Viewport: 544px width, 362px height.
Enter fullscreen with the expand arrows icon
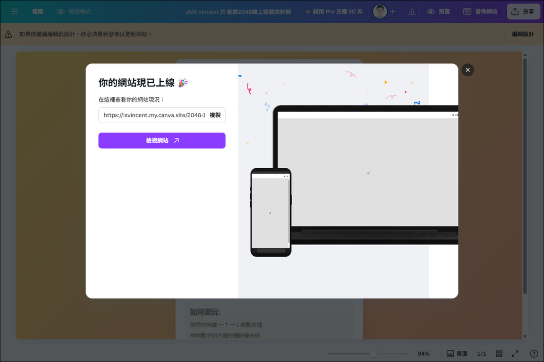click(515, 354)
